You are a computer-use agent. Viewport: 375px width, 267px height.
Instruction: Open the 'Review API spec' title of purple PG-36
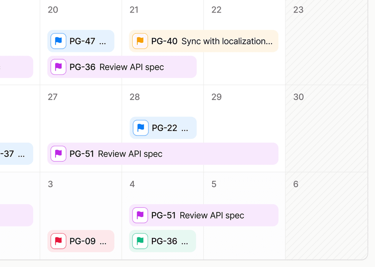(131, 67)
